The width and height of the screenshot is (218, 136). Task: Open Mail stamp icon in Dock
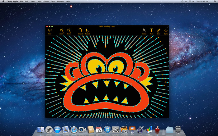65,130
